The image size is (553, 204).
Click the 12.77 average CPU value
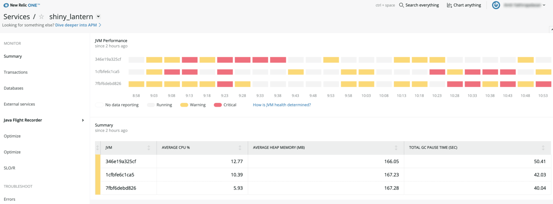[237, 161]
